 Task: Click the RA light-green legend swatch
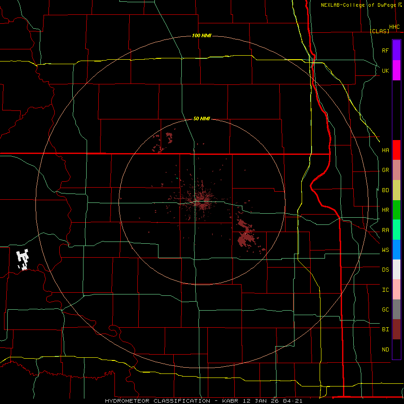(x=396, y=230)
